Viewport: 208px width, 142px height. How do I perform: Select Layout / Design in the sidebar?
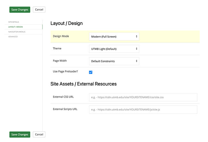click(16, 27)
